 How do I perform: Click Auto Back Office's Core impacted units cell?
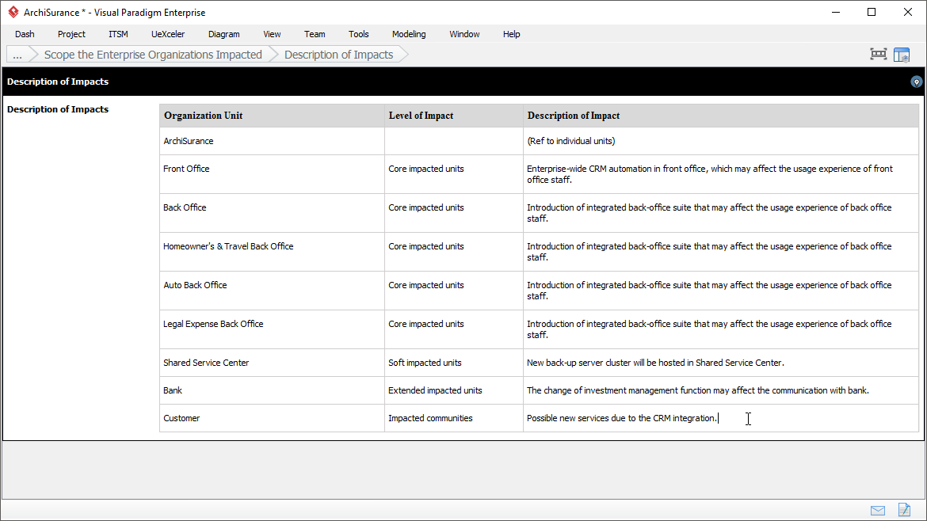453,291
